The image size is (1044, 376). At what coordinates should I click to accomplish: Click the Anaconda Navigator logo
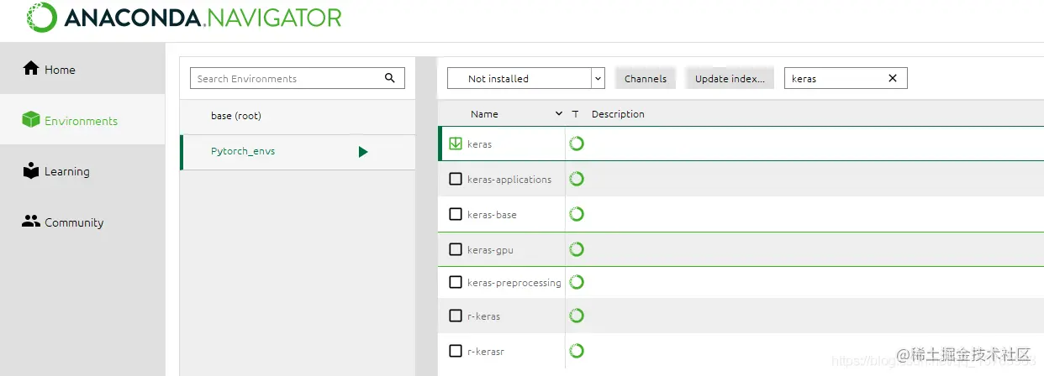point(185,17)
